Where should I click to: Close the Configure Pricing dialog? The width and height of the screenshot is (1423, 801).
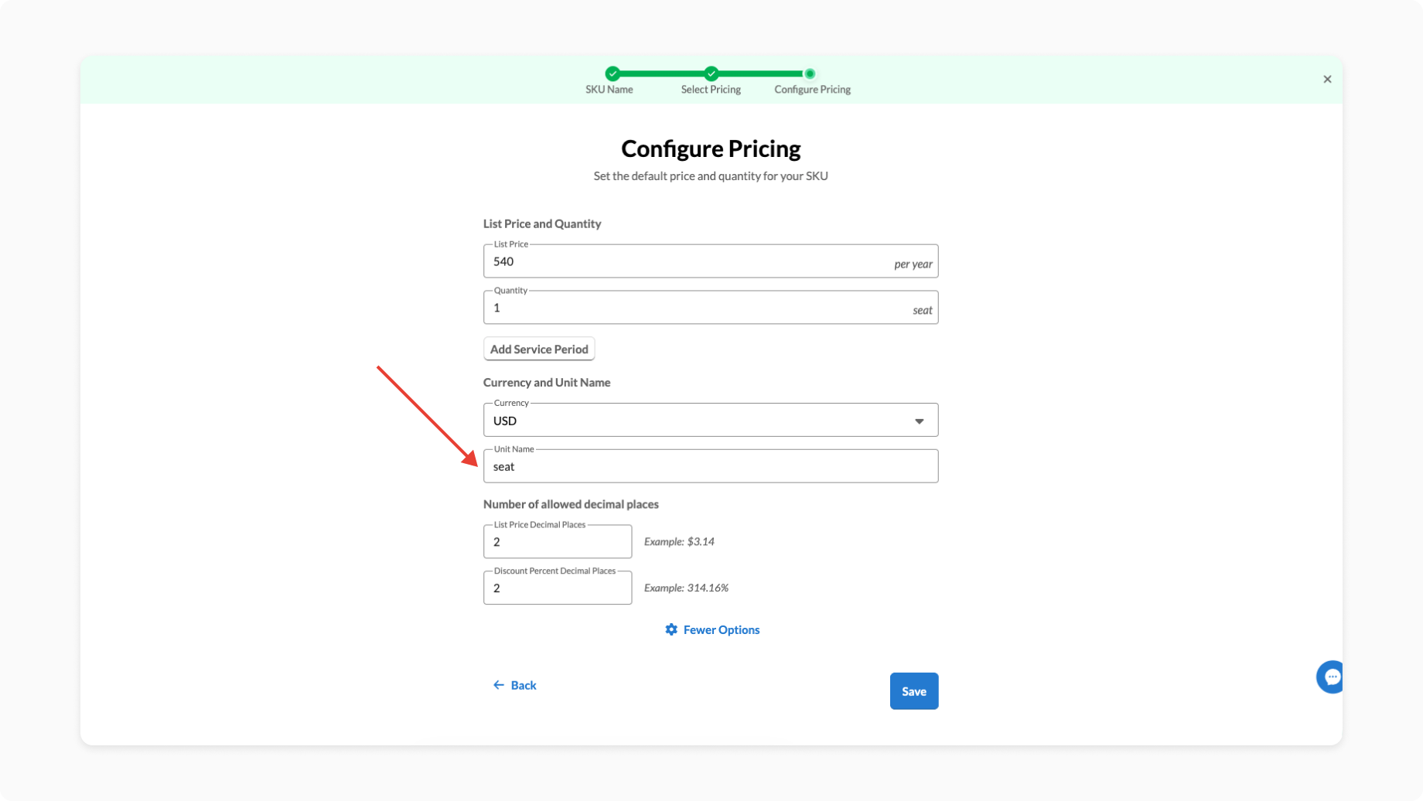(1327, 79)
